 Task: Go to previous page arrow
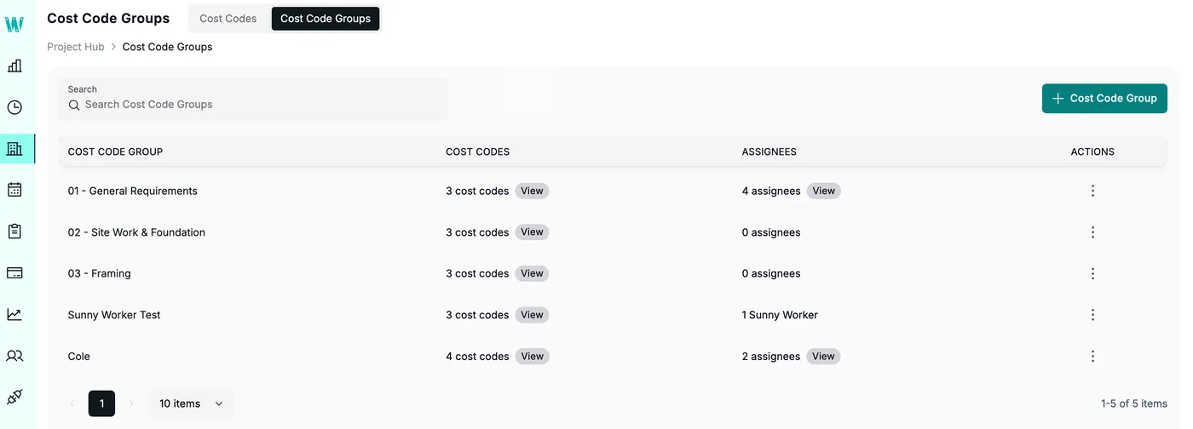[72, 403]
